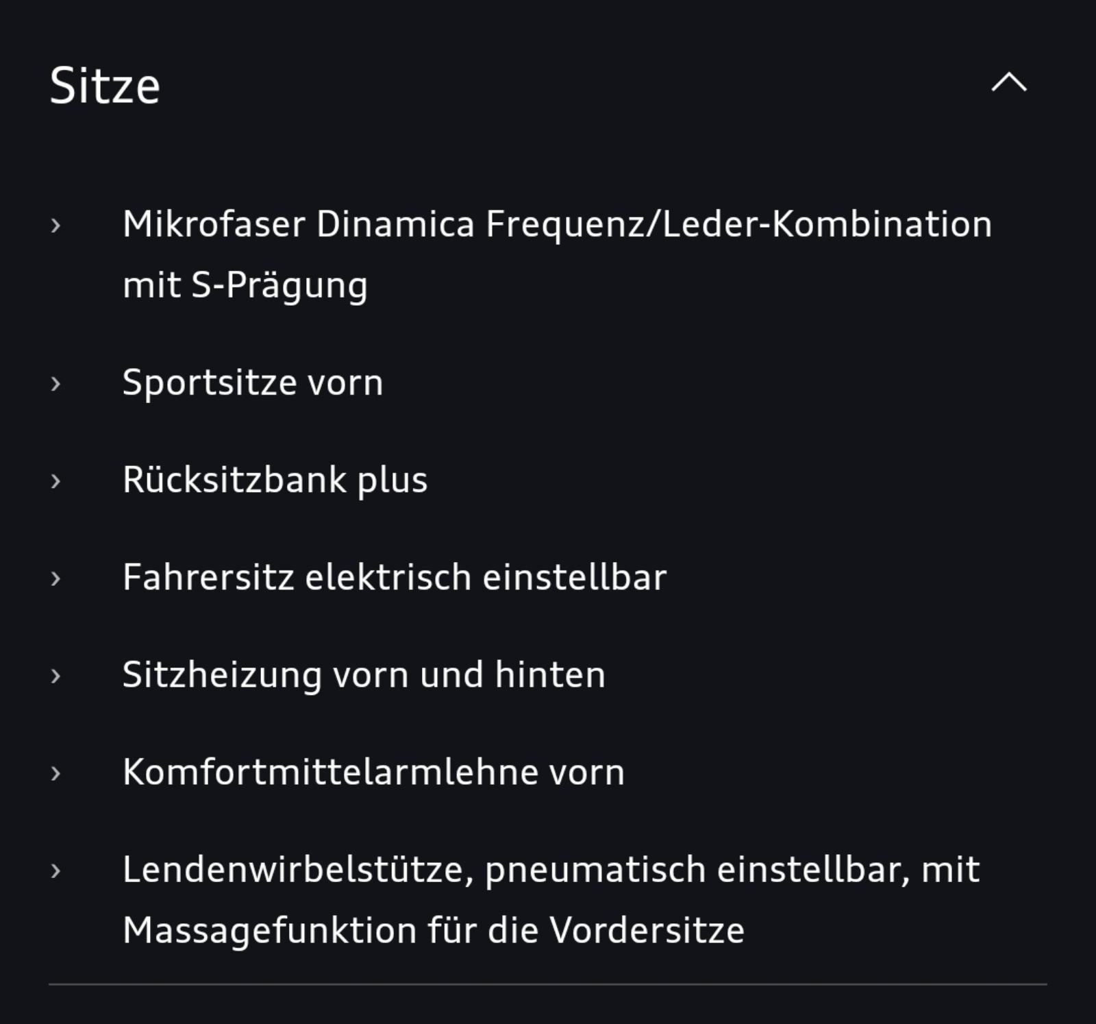Click arrow beside Sitzheizung vorn und hinten
The image size is (1096, 1024).
pos(56,675)
